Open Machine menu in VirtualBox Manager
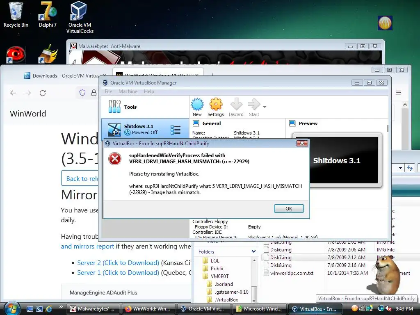 (128, 91)
